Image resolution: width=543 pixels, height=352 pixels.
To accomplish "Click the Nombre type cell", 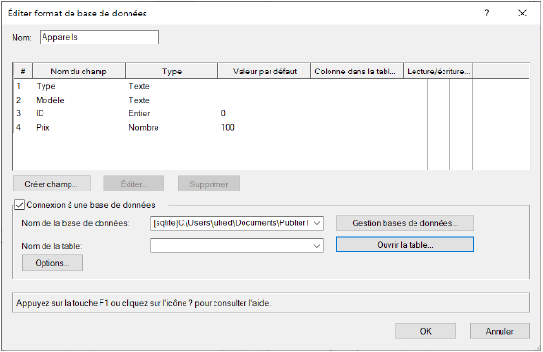I will pyautogui.click(x=144, y=127).
